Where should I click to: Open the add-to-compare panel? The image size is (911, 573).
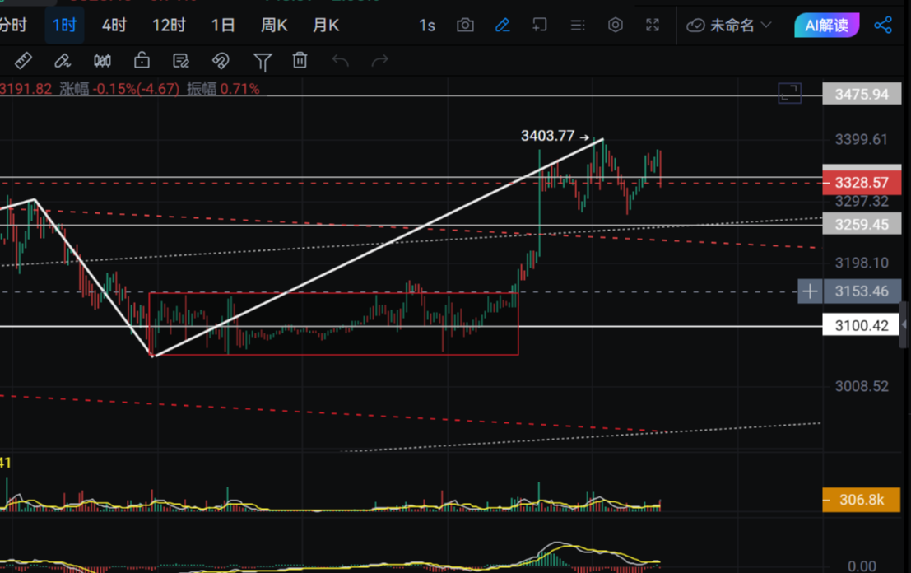point(539,26)
